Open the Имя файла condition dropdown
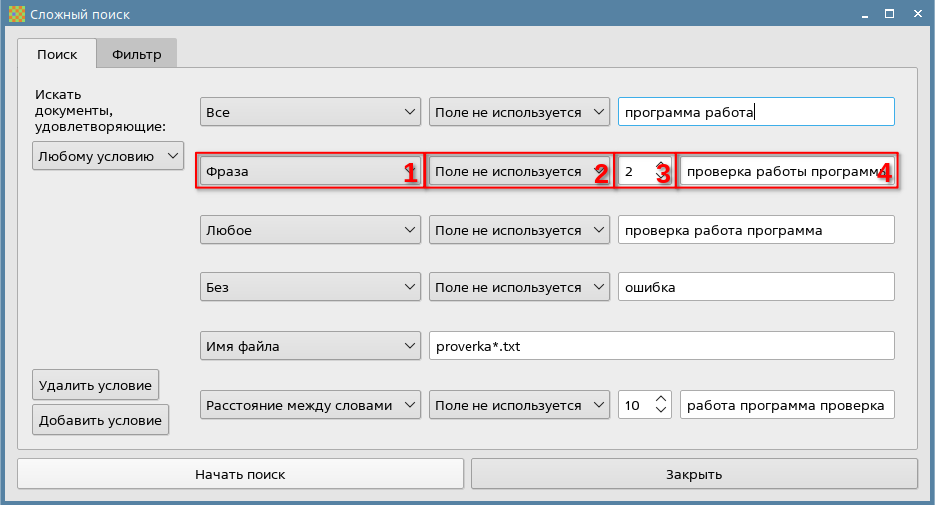Screen dimensions: 935x505 click(x=310, y=347)
